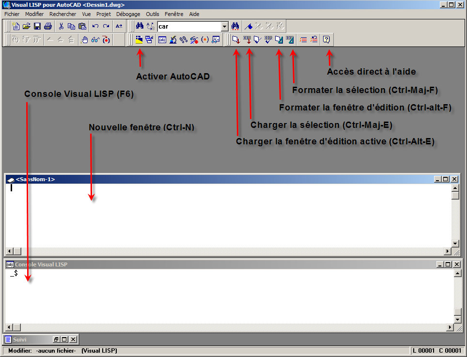Click the Find binoculars icon
The image size is (467, 357).
[140, 26]
